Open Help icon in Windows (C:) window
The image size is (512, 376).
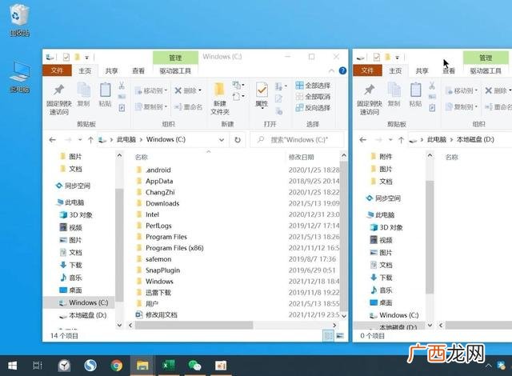[x=342, y=70]
